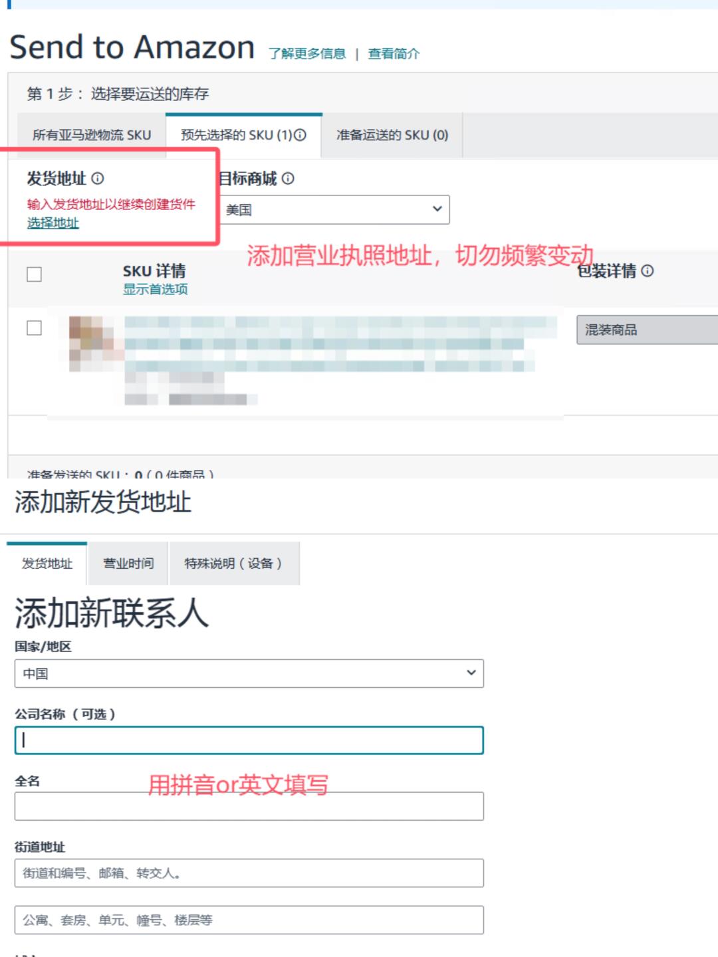Click the 第 1 步：选择要运送的库存 heading
This screenshot has height=957, width=718.
click(x=118, y=94)
